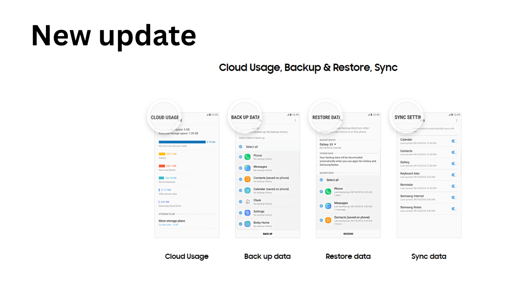Screen dimensions: 524x294
Task: Open More storage plans entry
Action: [172, 221]
